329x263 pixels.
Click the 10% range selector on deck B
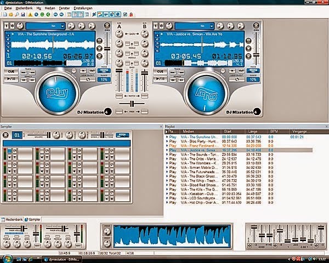[253, 79]
